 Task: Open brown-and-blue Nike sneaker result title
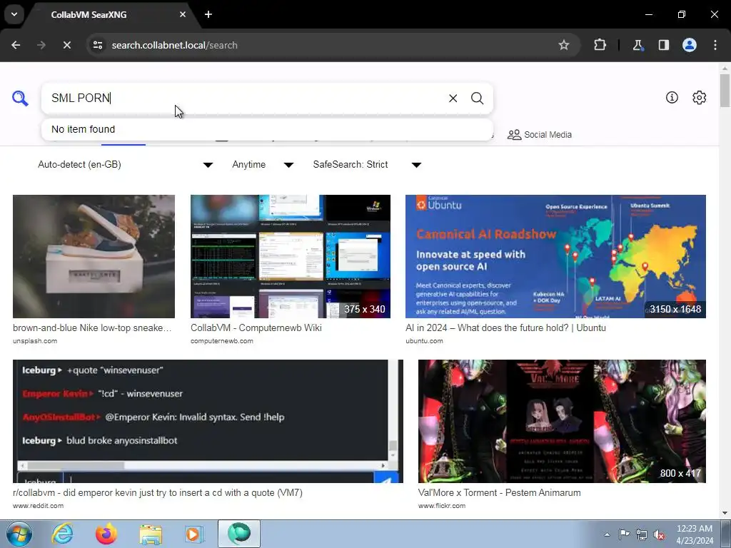coord(92,328)
